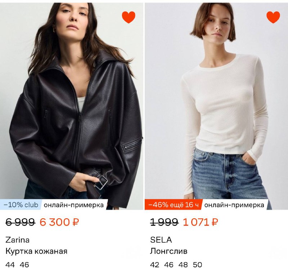Open the Куртка кожаная product title
Image resolution: width=288 pixels, height=273 pixels.
(36, 251)
